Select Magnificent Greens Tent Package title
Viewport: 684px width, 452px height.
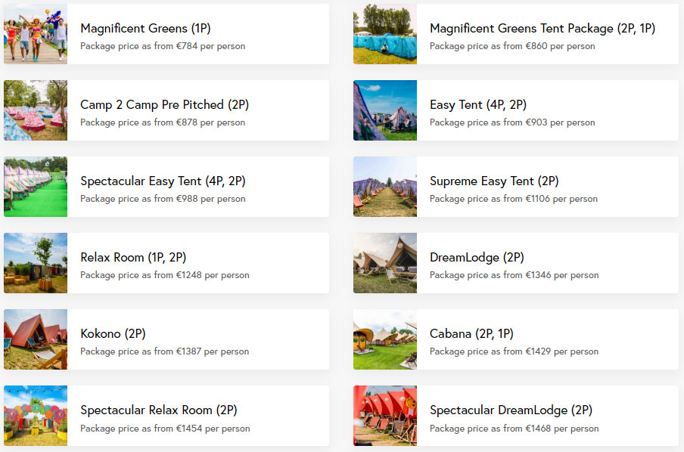543,28
